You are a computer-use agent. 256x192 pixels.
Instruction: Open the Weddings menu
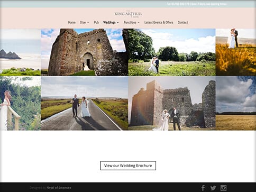[109, 22]
